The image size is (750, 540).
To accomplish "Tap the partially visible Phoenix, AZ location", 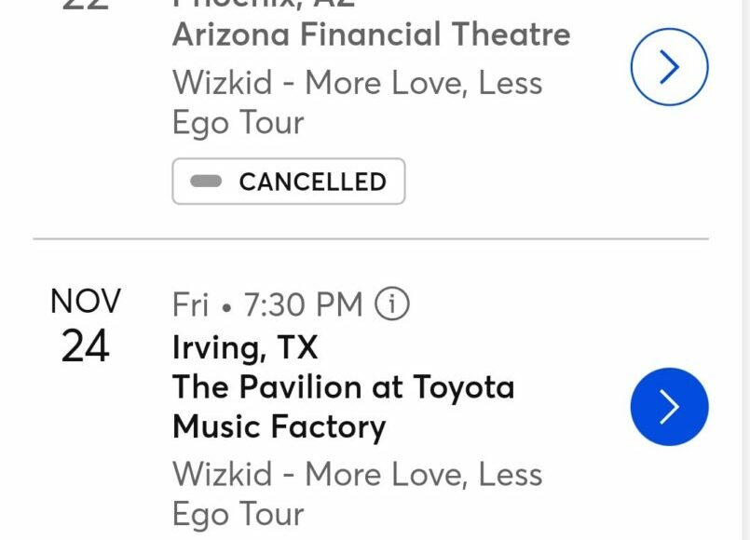I will click(264, 4).
